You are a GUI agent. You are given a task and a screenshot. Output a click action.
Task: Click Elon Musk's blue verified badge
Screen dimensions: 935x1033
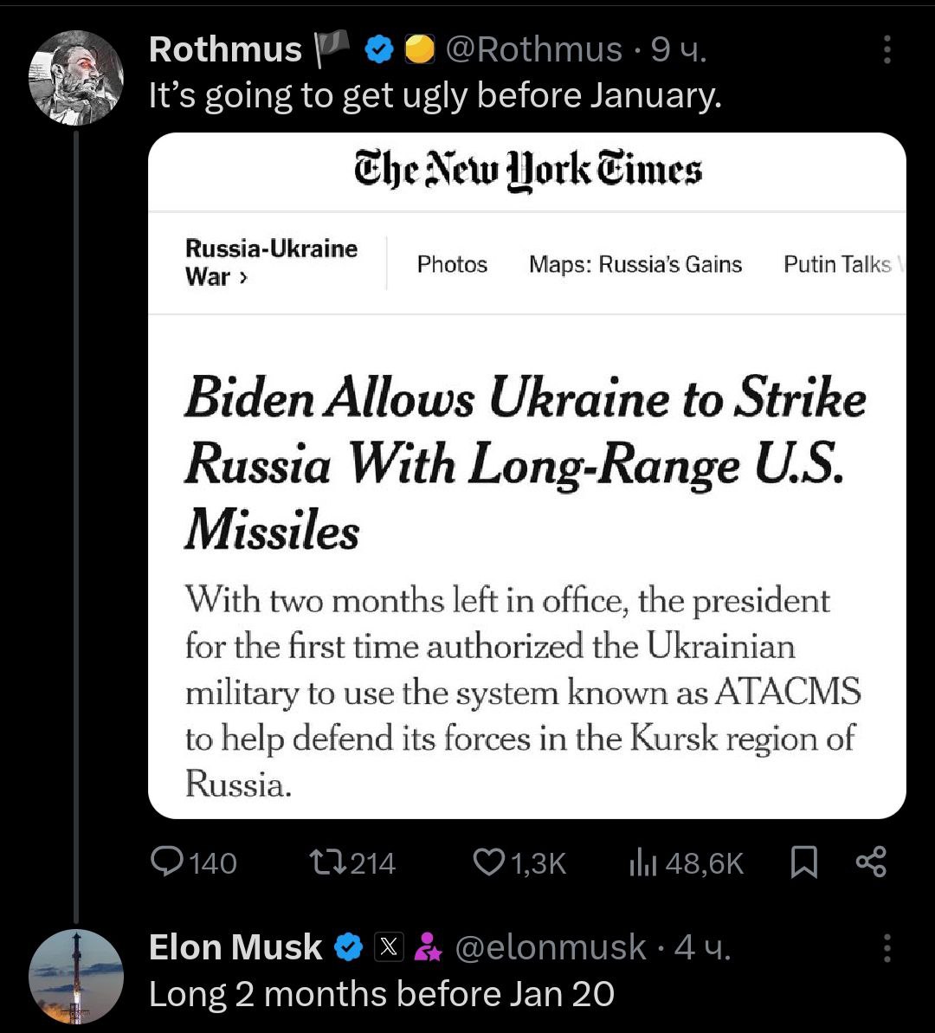pyautogui.click(x=348, y=948)
